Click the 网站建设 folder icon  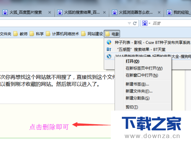(83, 34)
